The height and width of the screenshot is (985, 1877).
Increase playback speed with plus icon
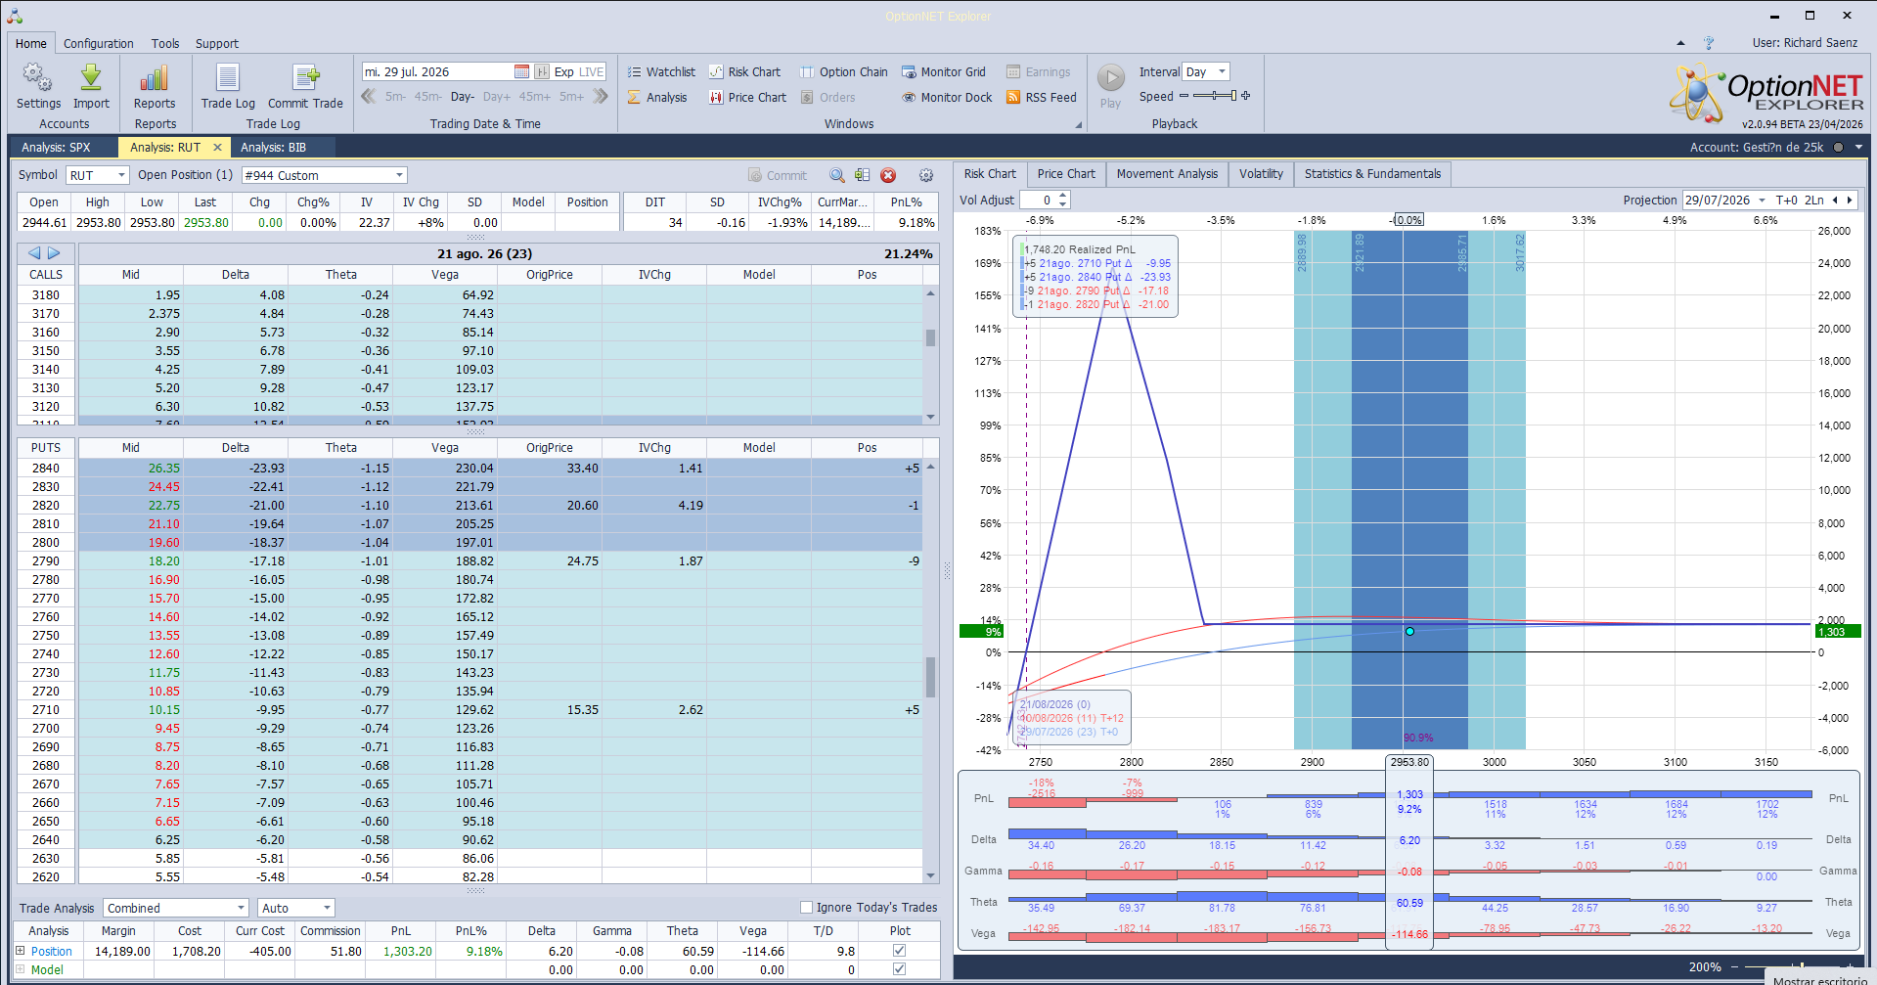tap(1245, 96)
